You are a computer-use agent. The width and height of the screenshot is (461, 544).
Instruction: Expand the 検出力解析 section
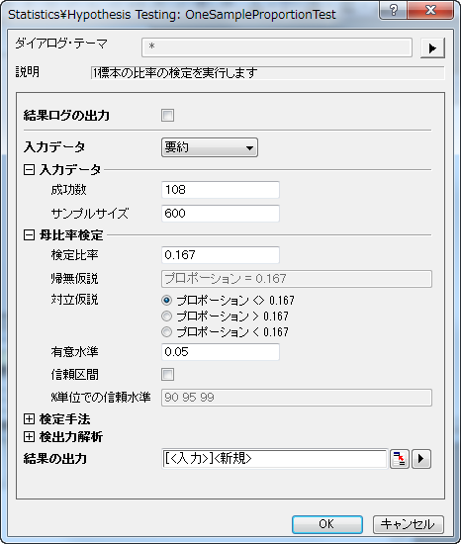tap(29, 437)
